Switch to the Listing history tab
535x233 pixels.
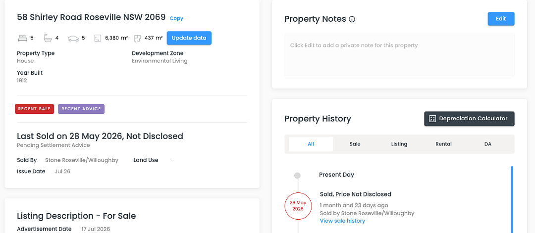click(399, 144)
